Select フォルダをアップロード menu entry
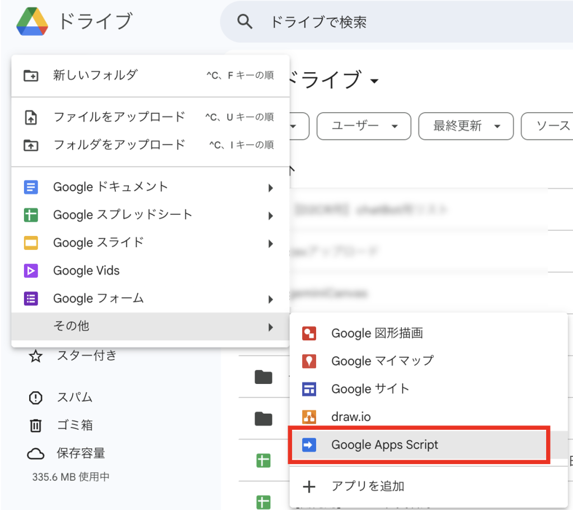The width and height of the screenshot is (573, 510). (x=119, y=145)
